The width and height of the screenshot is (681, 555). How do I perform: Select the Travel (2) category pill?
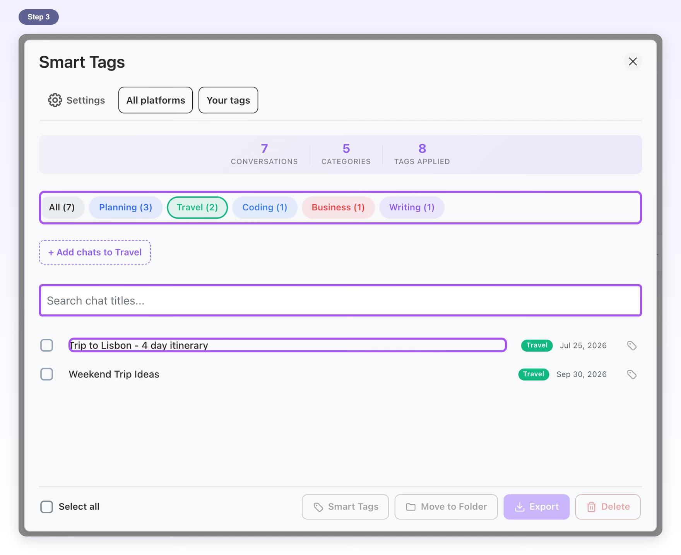[197, 207]
